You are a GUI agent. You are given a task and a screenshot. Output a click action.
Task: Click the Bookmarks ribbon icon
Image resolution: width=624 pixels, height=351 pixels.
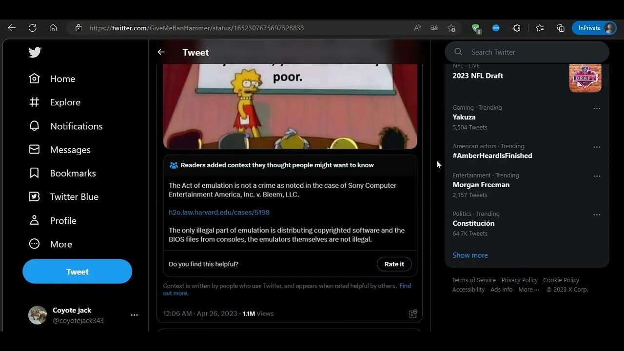click(34, 173)
